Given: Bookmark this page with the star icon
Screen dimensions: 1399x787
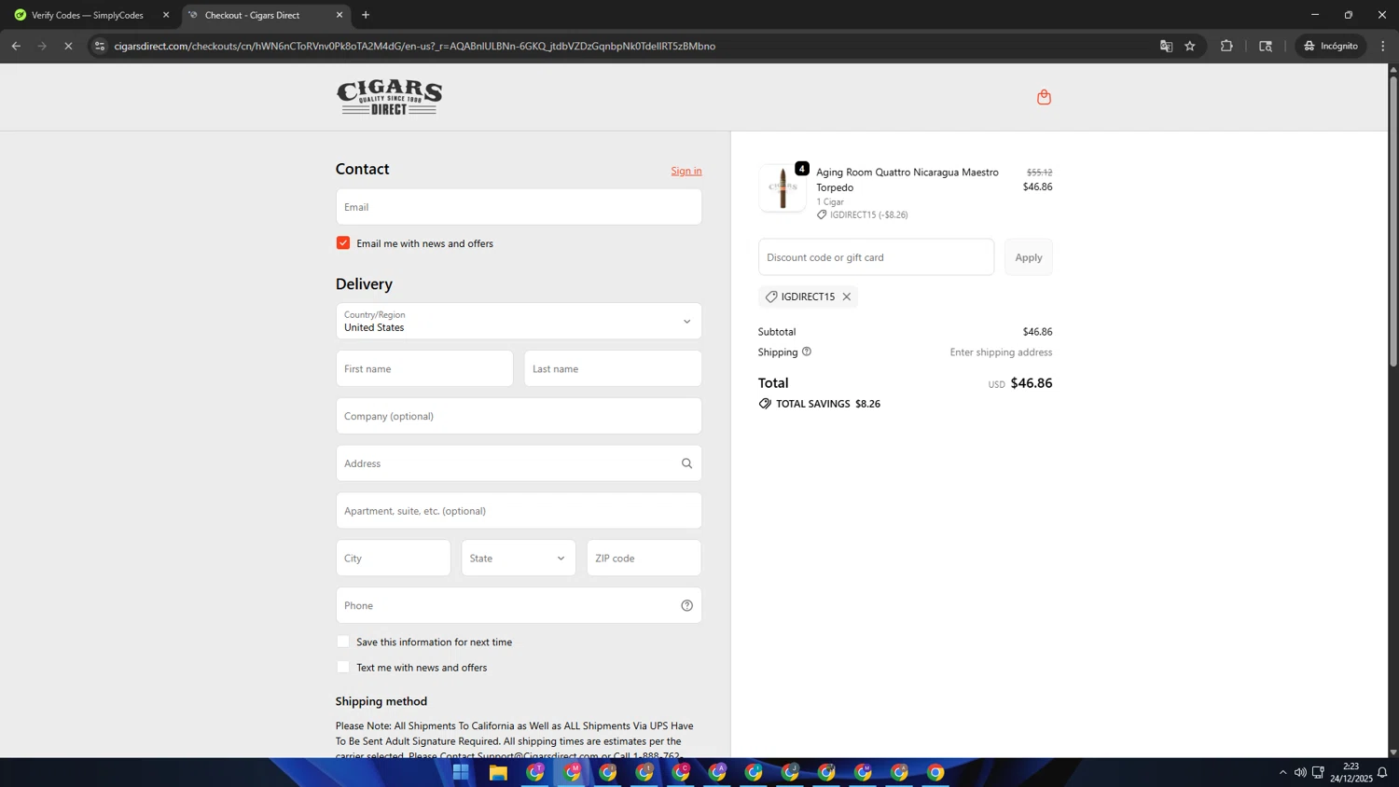Looking at the screenshot, I should (1190, 46).
